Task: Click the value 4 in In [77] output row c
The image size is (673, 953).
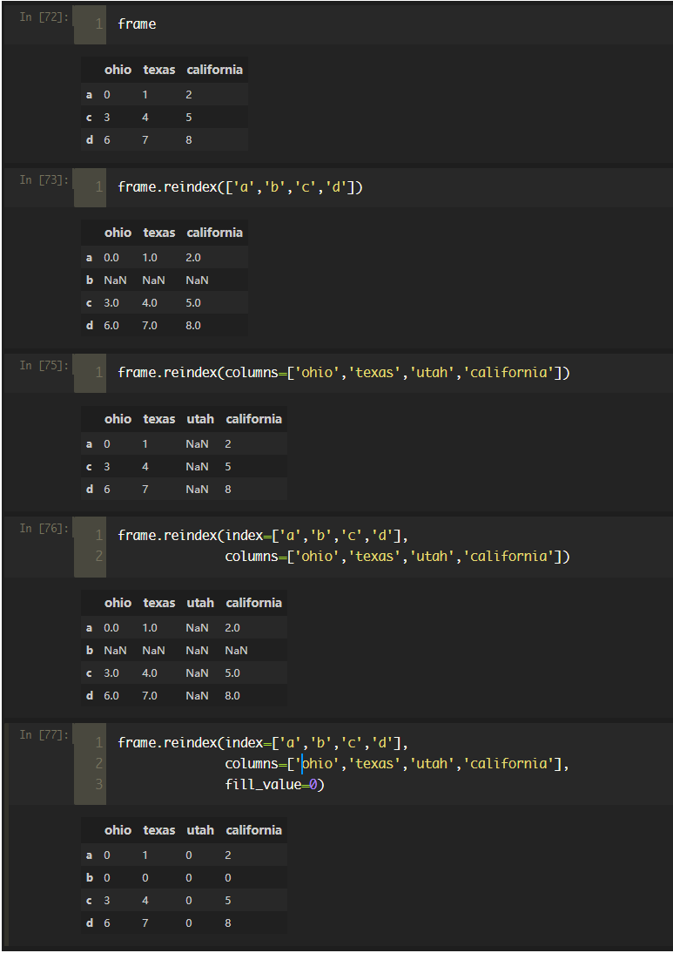Action: tap(145, 900)
